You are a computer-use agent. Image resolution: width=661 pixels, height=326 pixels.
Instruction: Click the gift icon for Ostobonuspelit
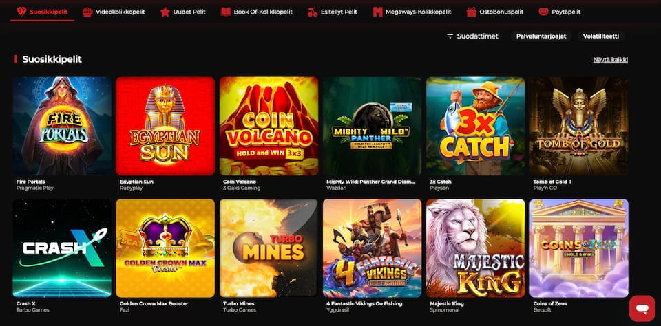pyautogui.click(x=471, y=12)
